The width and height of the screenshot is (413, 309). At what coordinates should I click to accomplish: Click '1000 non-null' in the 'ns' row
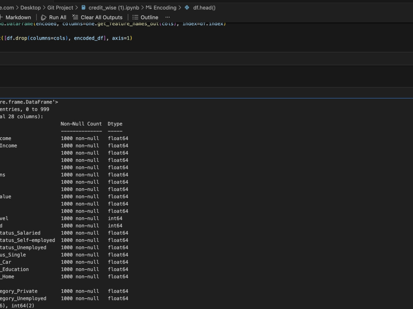click(80, 175)
